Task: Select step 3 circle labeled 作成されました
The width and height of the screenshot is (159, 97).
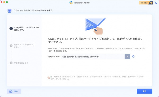Action: (x=11, y=63)
